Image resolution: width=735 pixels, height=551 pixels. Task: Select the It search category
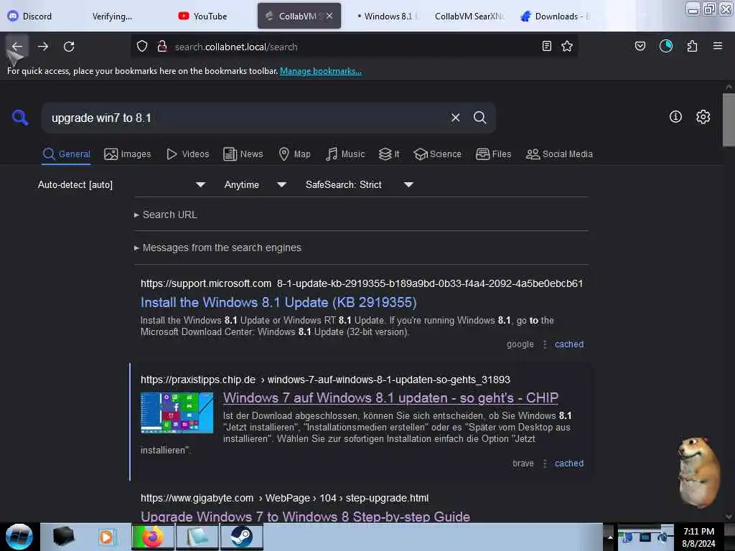[389, 154]
